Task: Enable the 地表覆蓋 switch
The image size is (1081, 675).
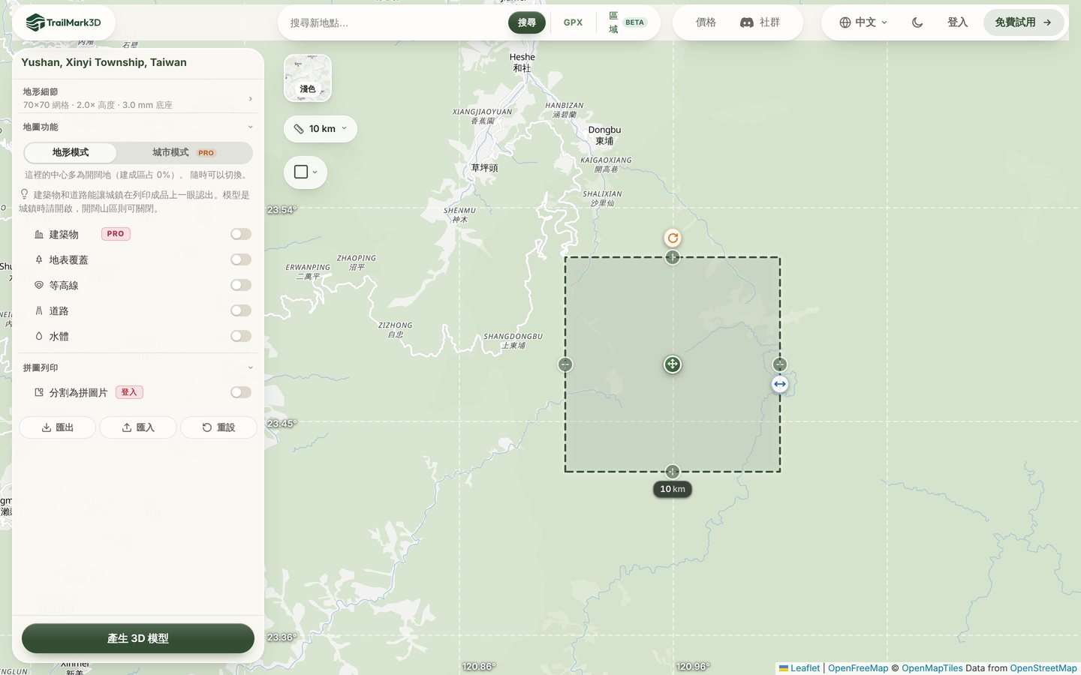Action: pos(241,259)
